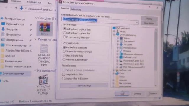Open the Поделиться ribbon tab in Explorer
This screenshot has height=106, width=189.
click(x=34, y=2)
